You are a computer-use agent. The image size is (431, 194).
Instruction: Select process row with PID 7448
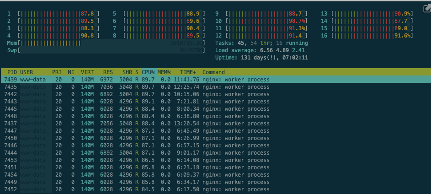click(x=216, y=116)
